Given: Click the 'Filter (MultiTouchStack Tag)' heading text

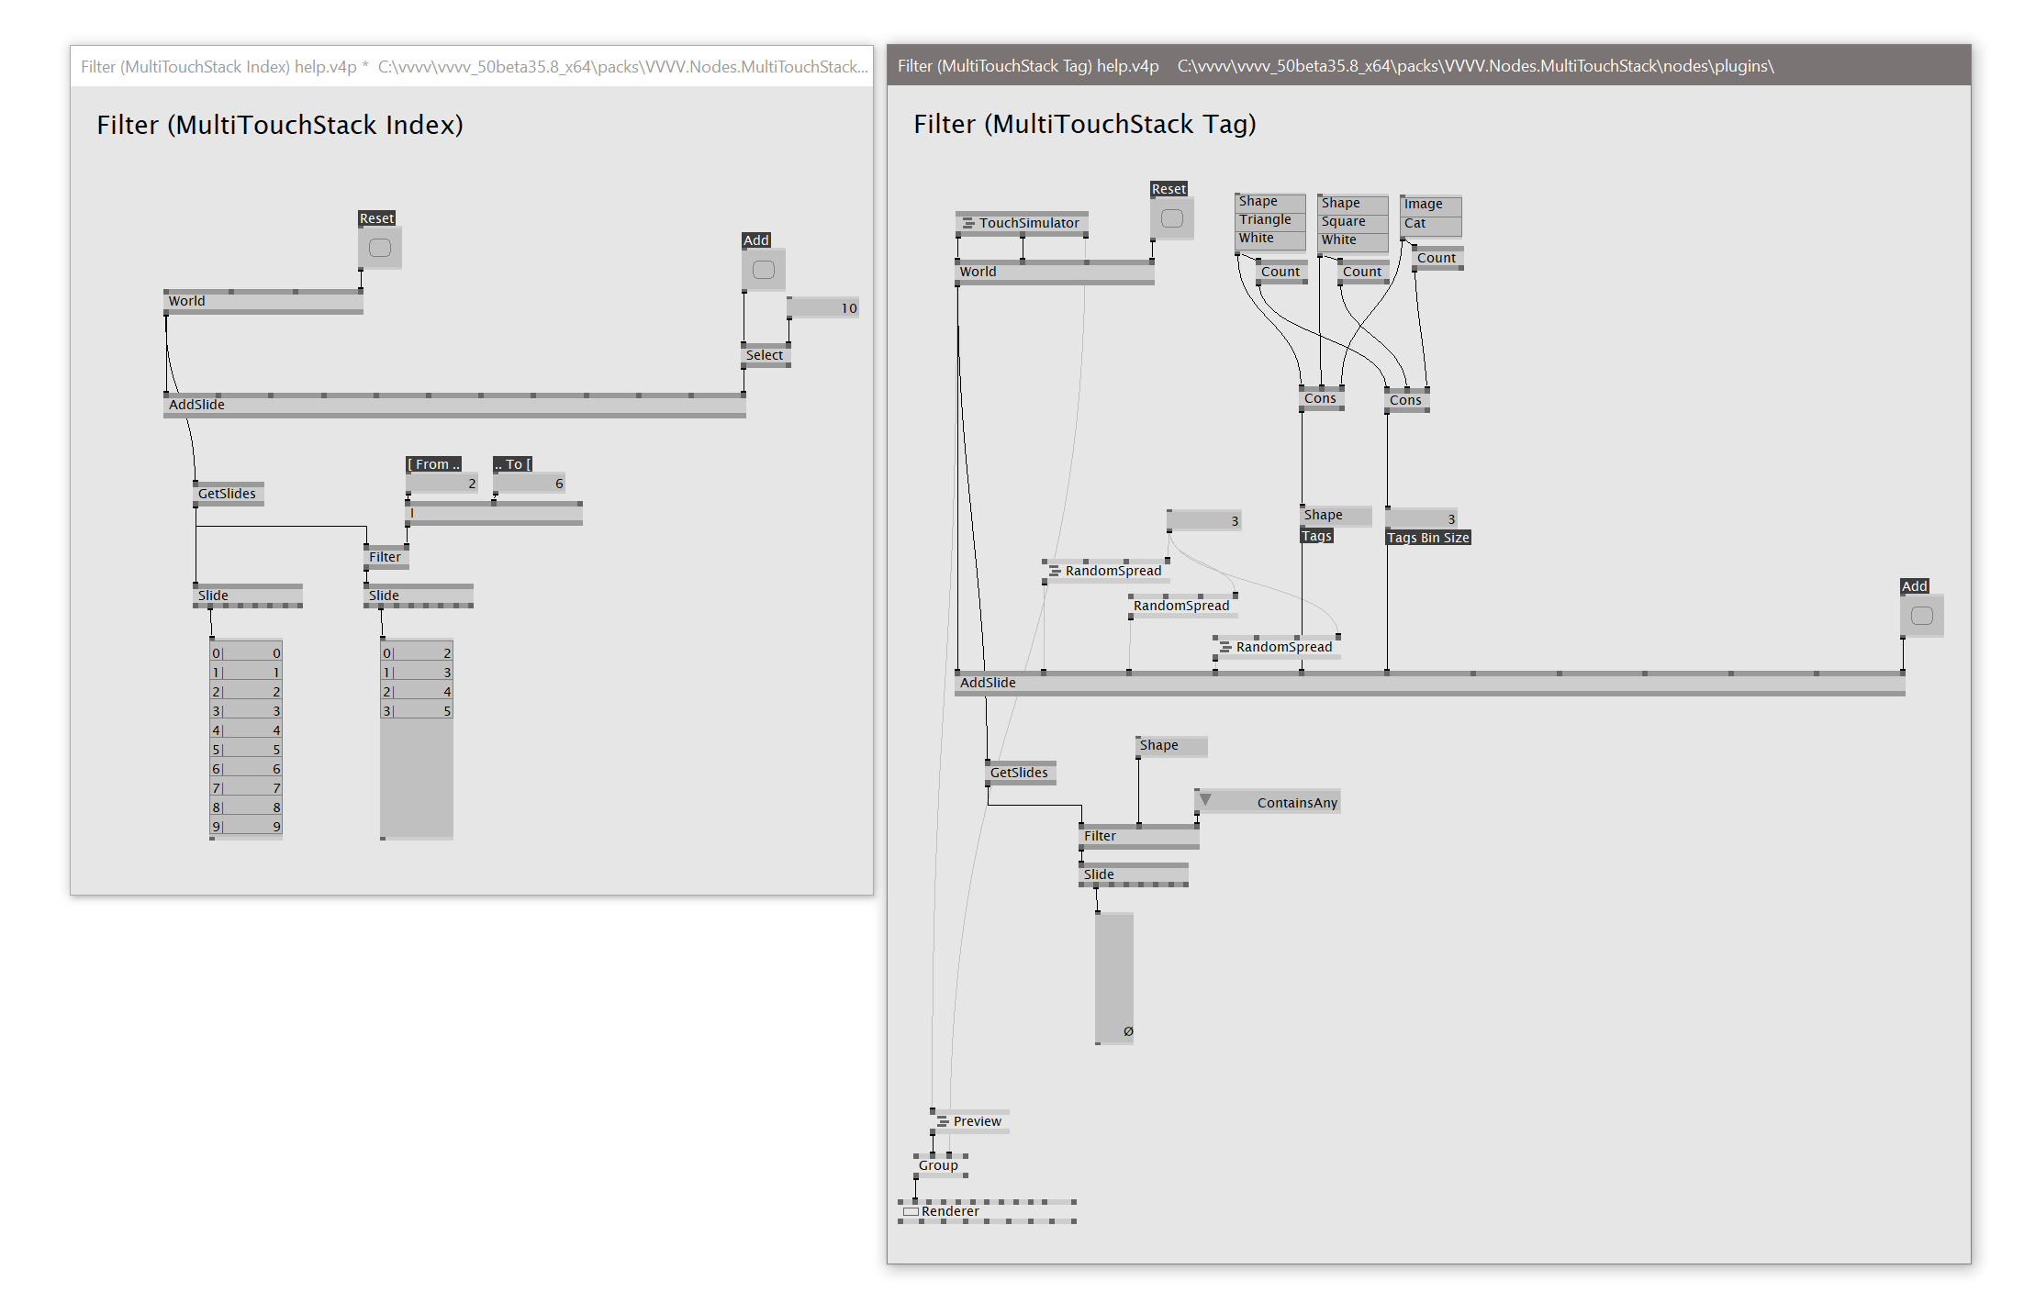Looking at the screenshot, I should (1085, 124).
